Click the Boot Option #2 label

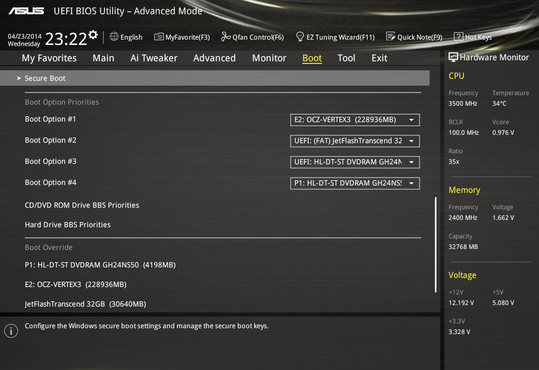(51, 140)
